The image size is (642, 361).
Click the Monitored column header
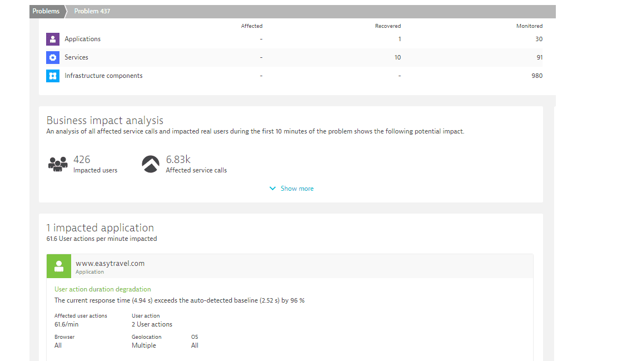point(529,26)
